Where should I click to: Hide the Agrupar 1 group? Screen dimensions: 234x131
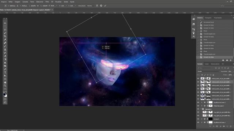[198, 109]
